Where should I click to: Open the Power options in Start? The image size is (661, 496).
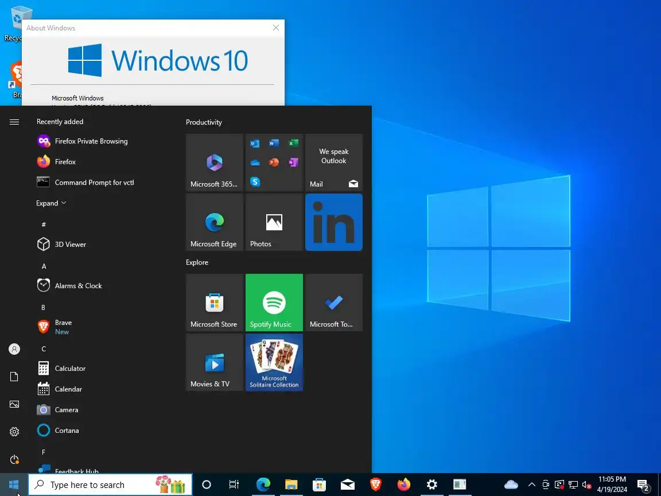(14, 459)
